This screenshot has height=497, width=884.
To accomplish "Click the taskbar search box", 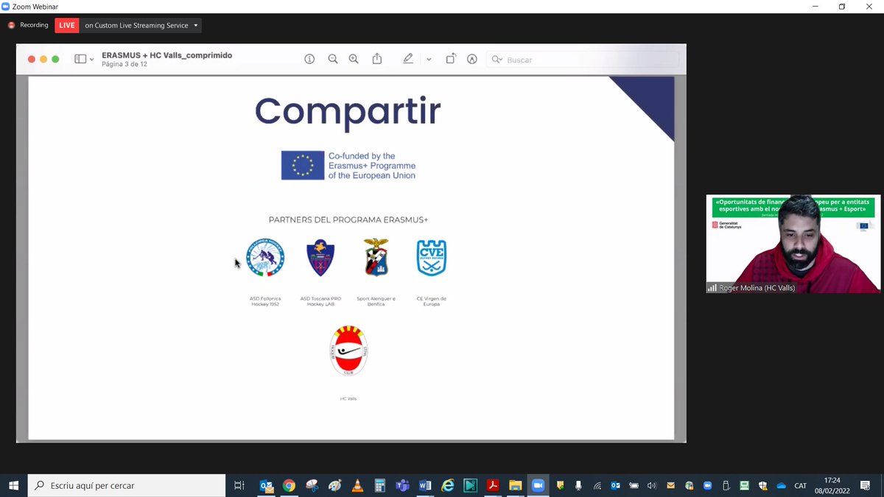I will coord(127,485).
